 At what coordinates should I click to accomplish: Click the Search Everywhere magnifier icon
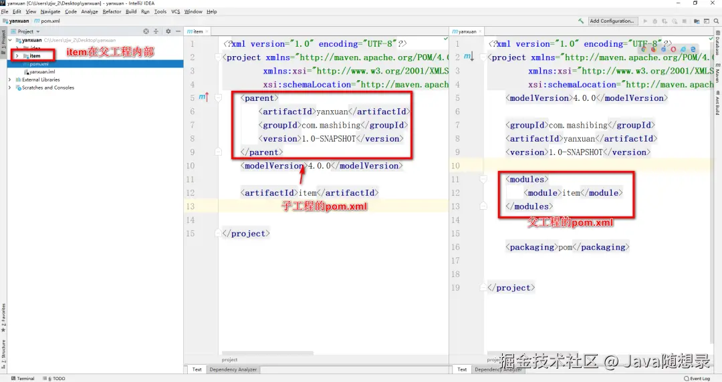(716, 21)
